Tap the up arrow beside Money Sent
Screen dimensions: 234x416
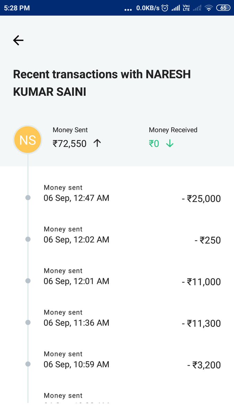[97, 143]
